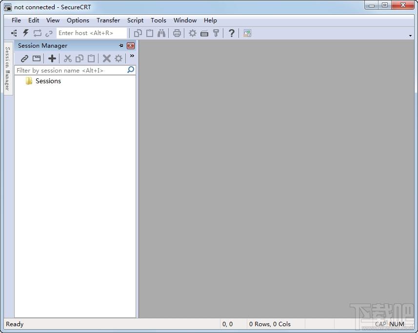Open Session Options gear icon in the main toolbar
This screenshot has width=418, height=333.
[x=193, y=33]
